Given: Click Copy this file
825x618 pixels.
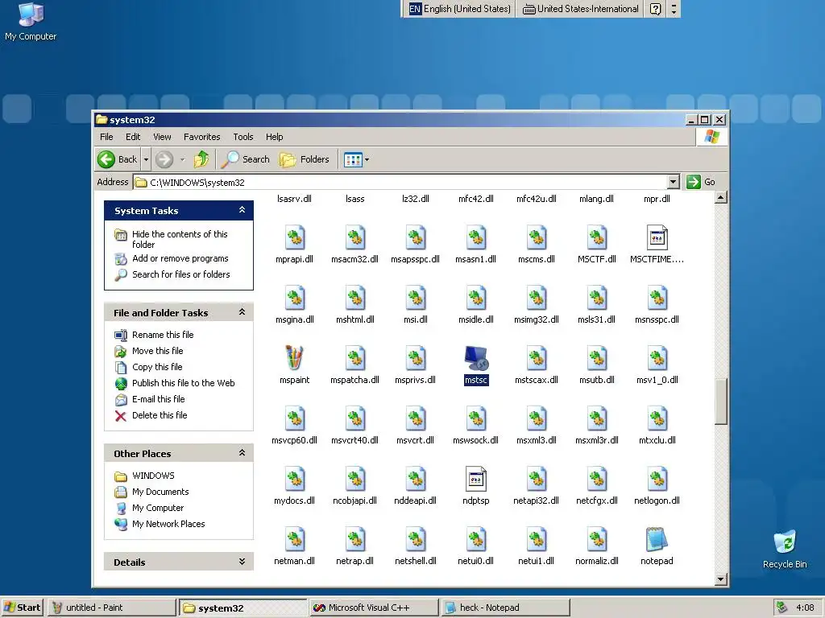Looking at the screenshot, I should pyautogui.click(x=157, y=367).
